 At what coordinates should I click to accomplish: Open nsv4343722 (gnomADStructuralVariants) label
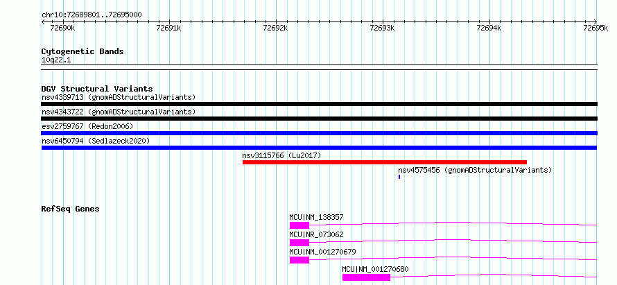tap(119, 112)
